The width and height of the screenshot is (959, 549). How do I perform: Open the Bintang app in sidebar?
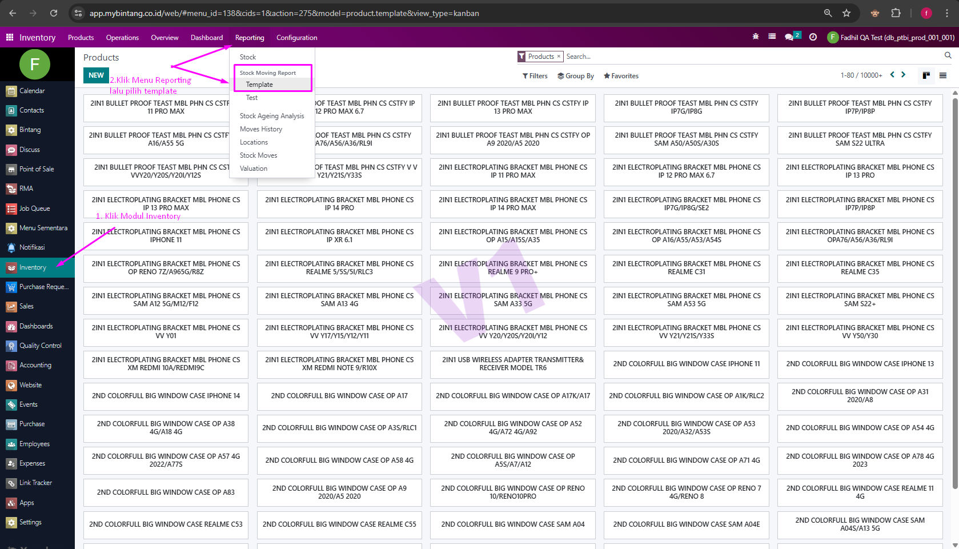click(37, 130)
